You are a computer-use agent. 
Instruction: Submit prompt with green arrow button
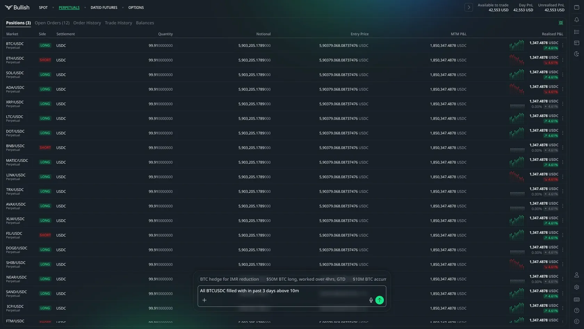[x=380, y=300]
